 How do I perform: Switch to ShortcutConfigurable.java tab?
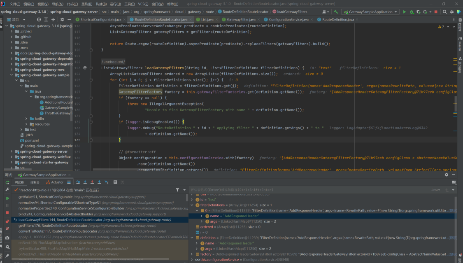(x=101, y=19)
